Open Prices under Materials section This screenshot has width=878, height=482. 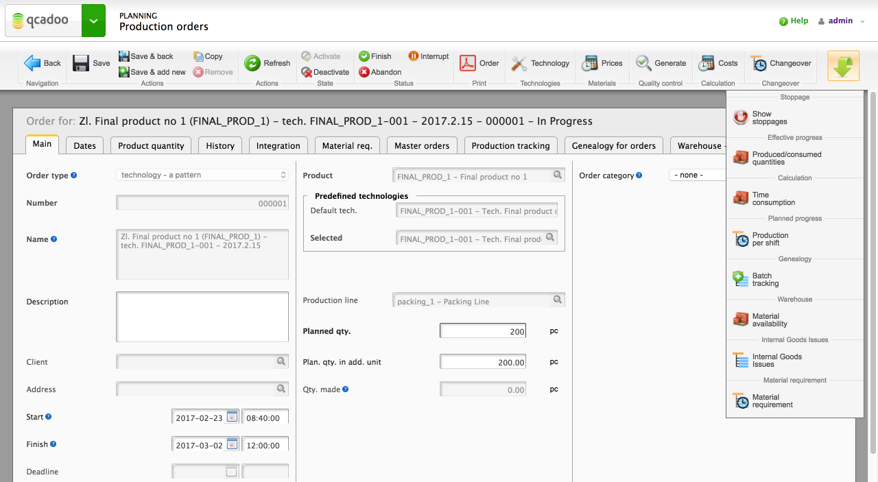point(602,62)
